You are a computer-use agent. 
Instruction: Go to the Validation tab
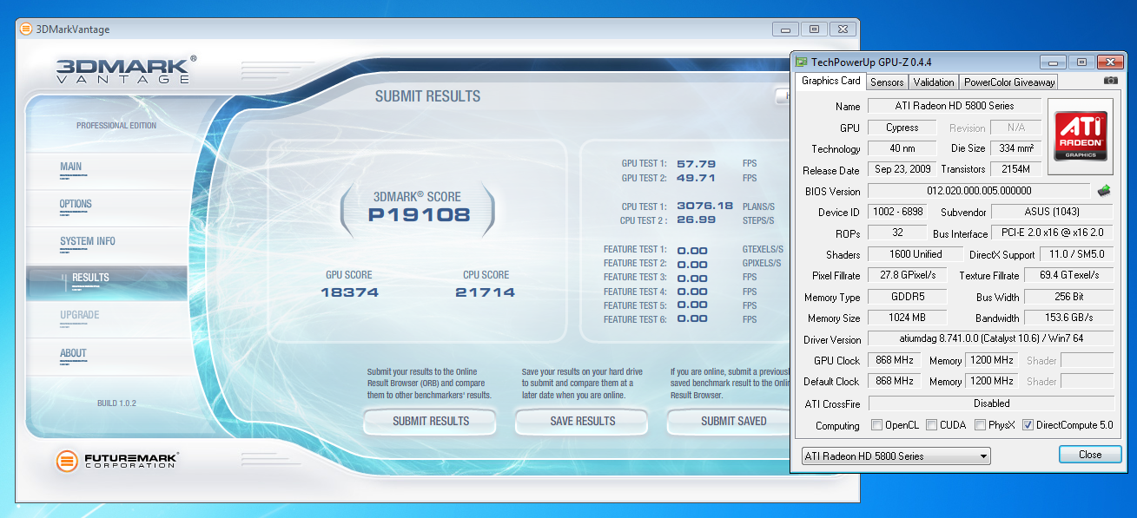pos(934,82)
